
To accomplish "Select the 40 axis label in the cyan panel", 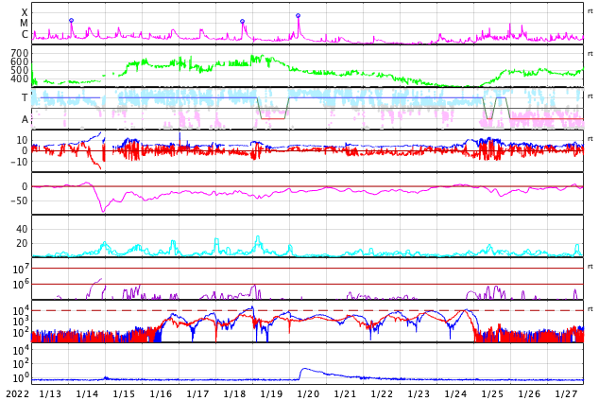I will click(22, 230).
